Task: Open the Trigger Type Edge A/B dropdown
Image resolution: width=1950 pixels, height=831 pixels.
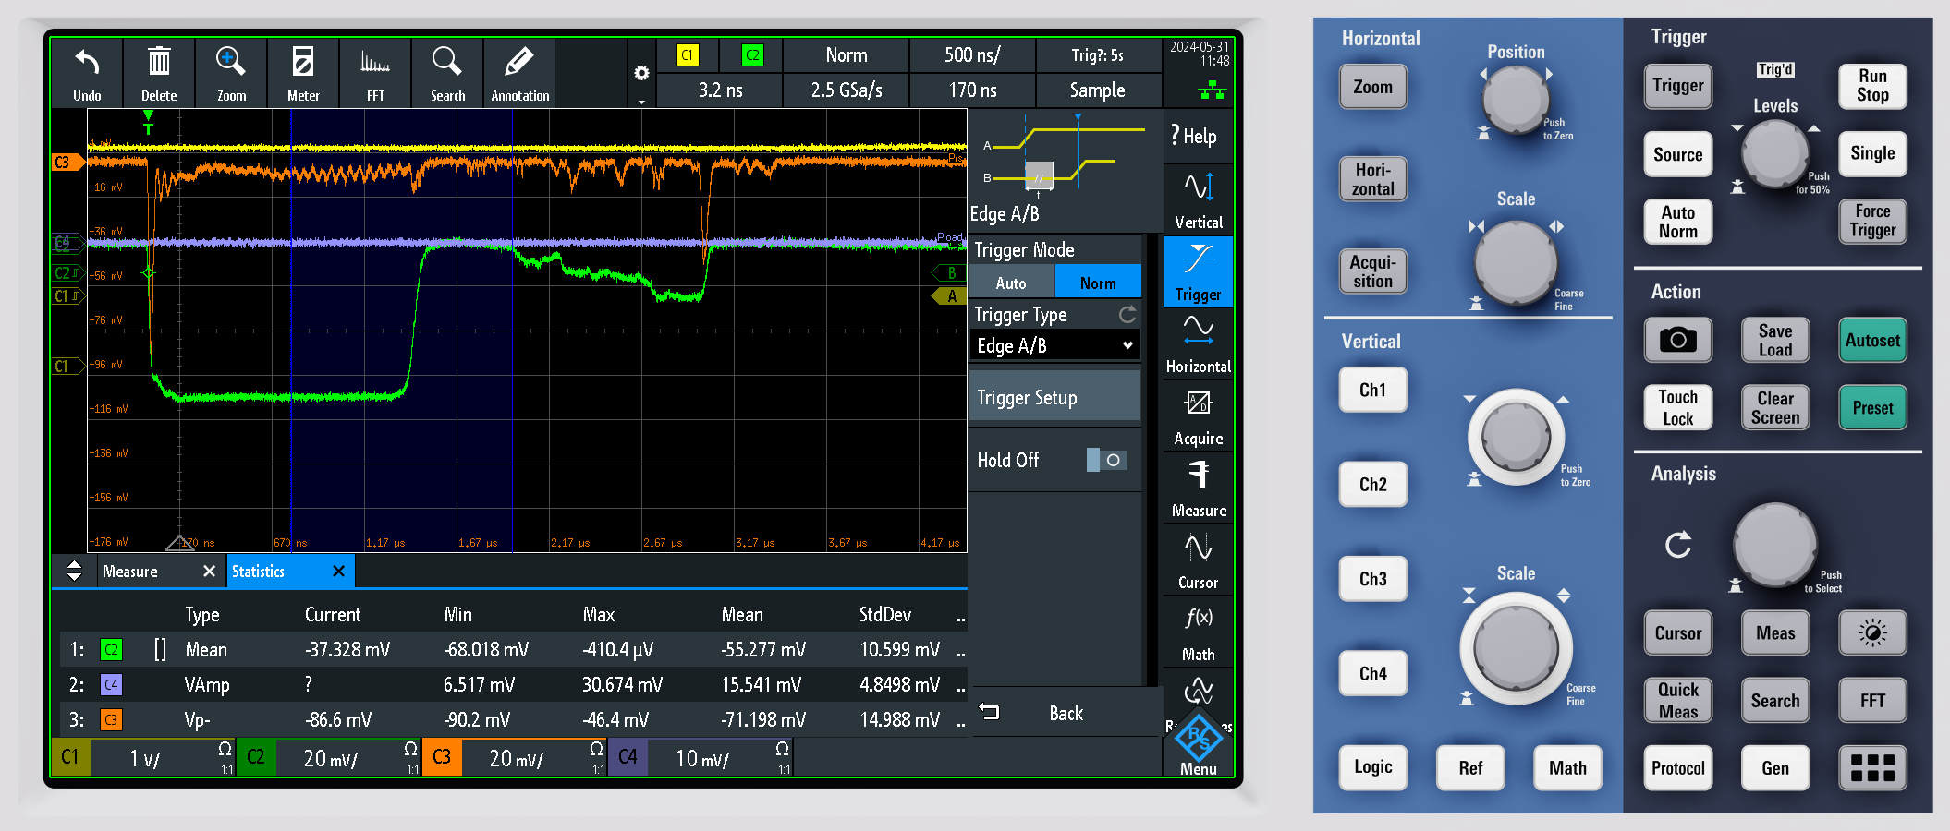Action: [x=1054, y=345]
